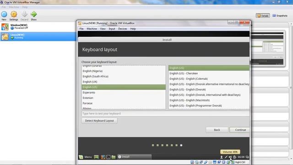Click display icon in VM status bar
Screen dimensions: 293x165
pos(215,162)
